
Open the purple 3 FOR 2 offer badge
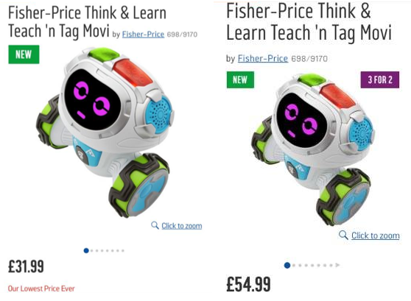pos(380,79)
